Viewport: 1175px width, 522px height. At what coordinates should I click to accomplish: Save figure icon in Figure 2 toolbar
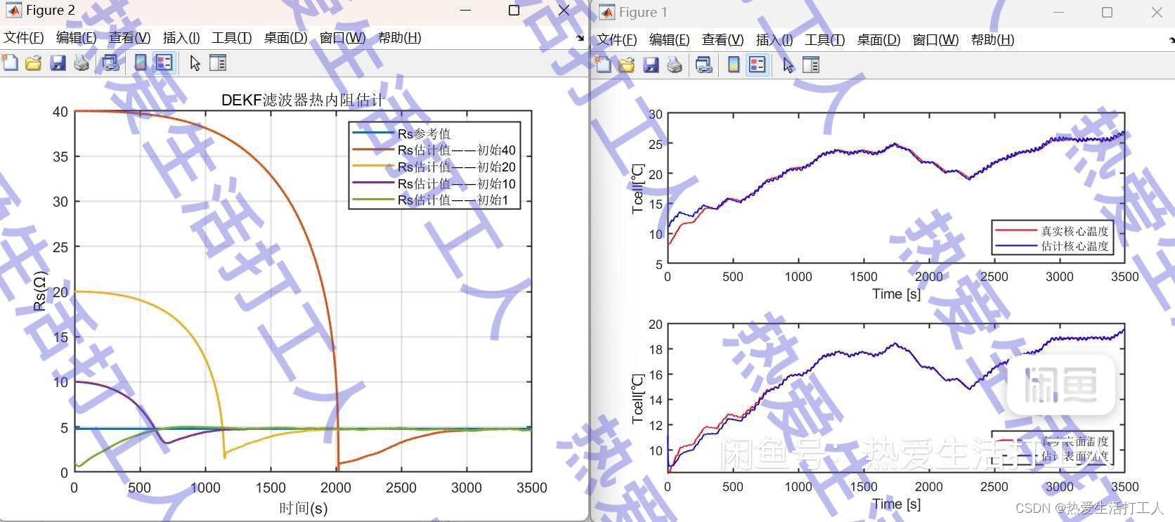(x=58, y=63)
